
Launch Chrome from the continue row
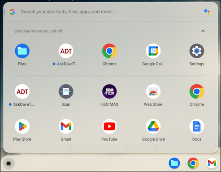pyautogui.click(x=109, y=51)
